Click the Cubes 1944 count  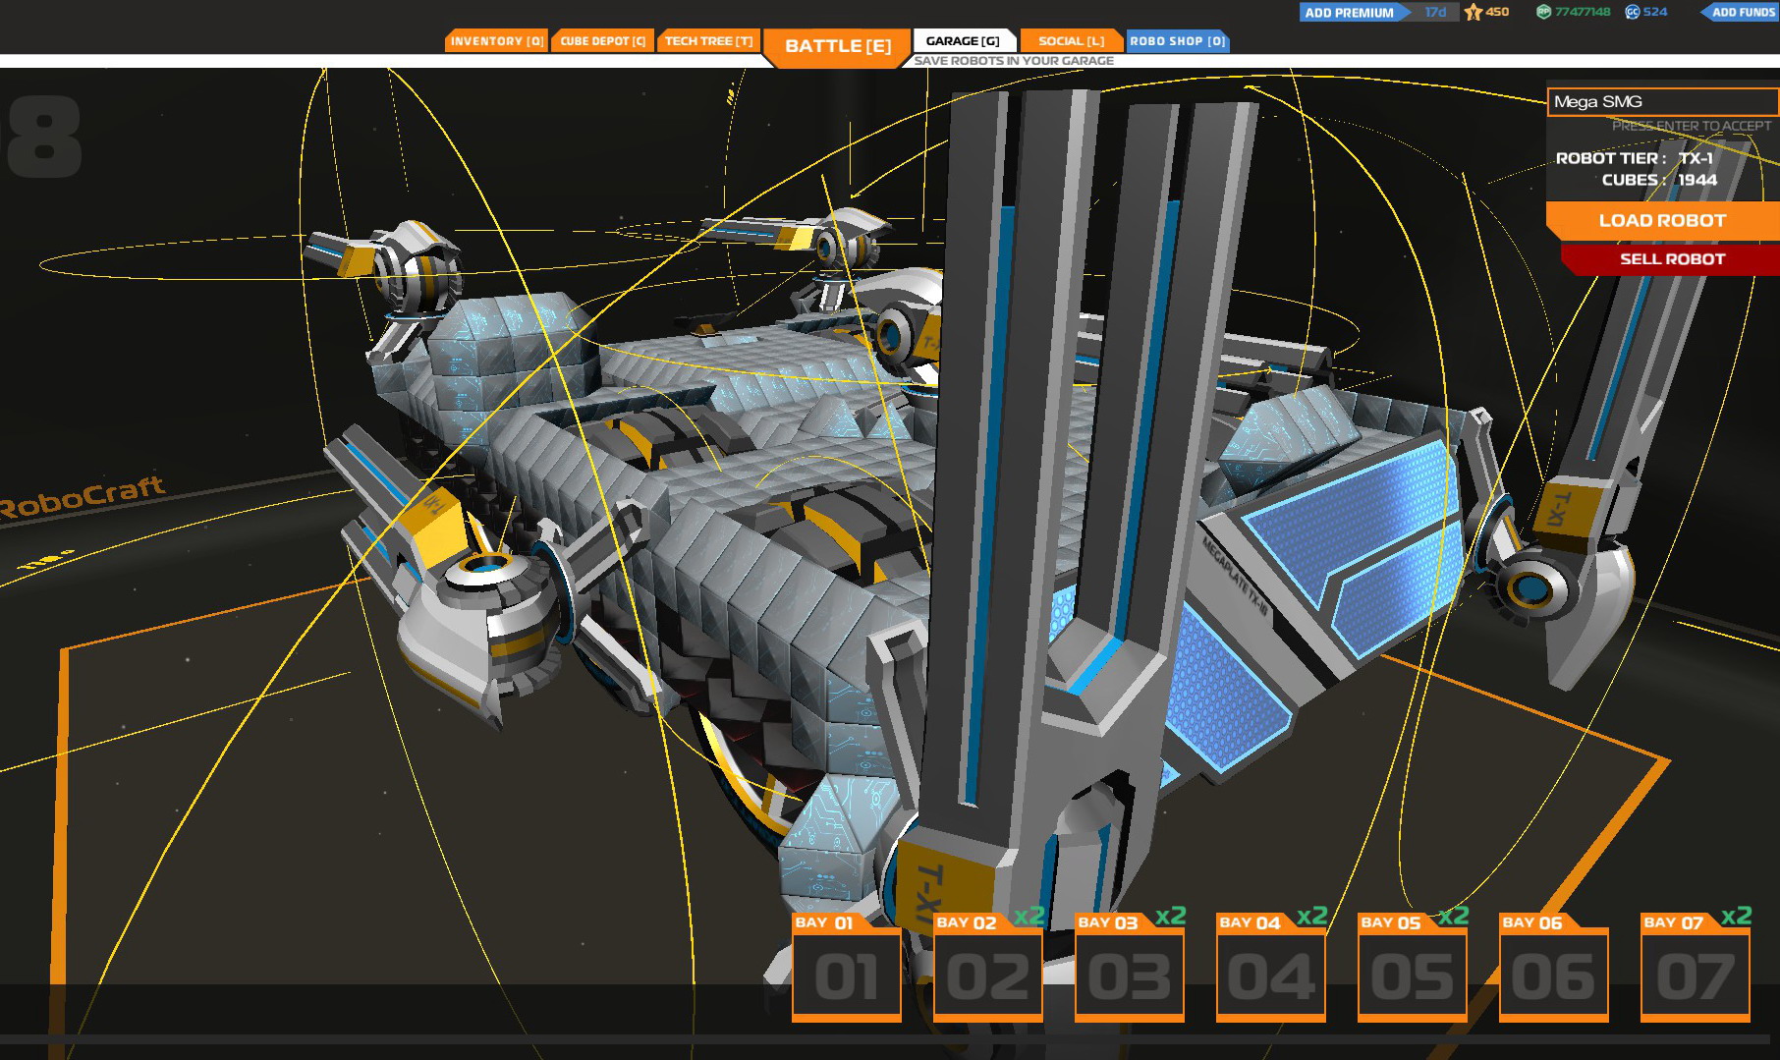[x=1659, y=180]
